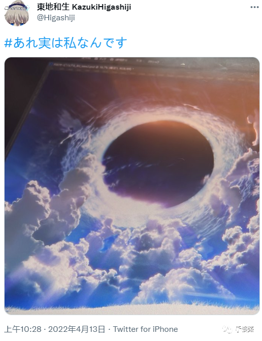Open the tweet's three-dot more options menu
This screenshot has width=262, height=341.
coord(254,7)
